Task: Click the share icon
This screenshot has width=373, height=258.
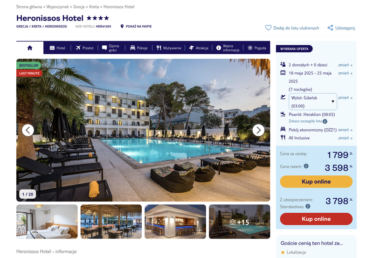Action: pyautogui.click(x=330, y=28)
